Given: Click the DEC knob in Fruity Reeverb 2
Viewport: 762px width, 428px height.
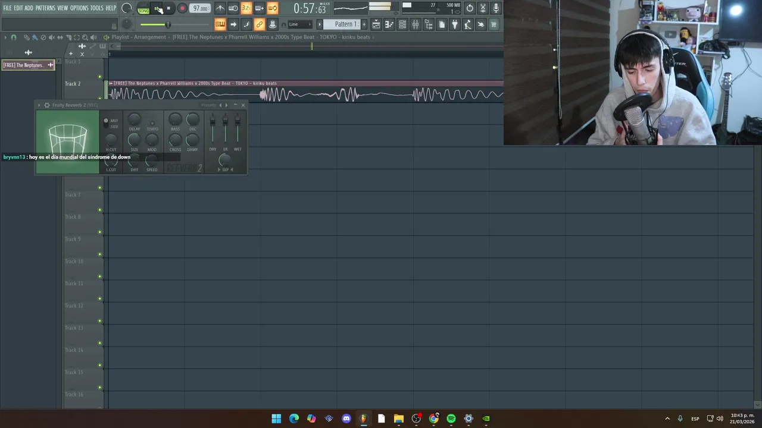Looking at the screenshot, I should coord(192,119).
